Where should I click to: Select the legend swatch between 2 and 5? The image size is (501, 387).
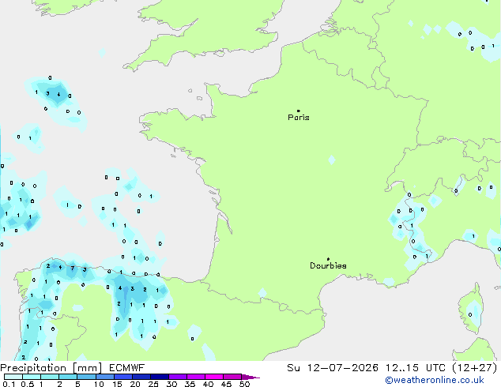coord(68,377)
